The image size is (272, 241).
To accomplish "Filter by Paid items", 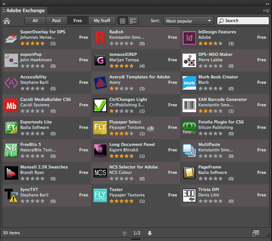I will (56, 21).
